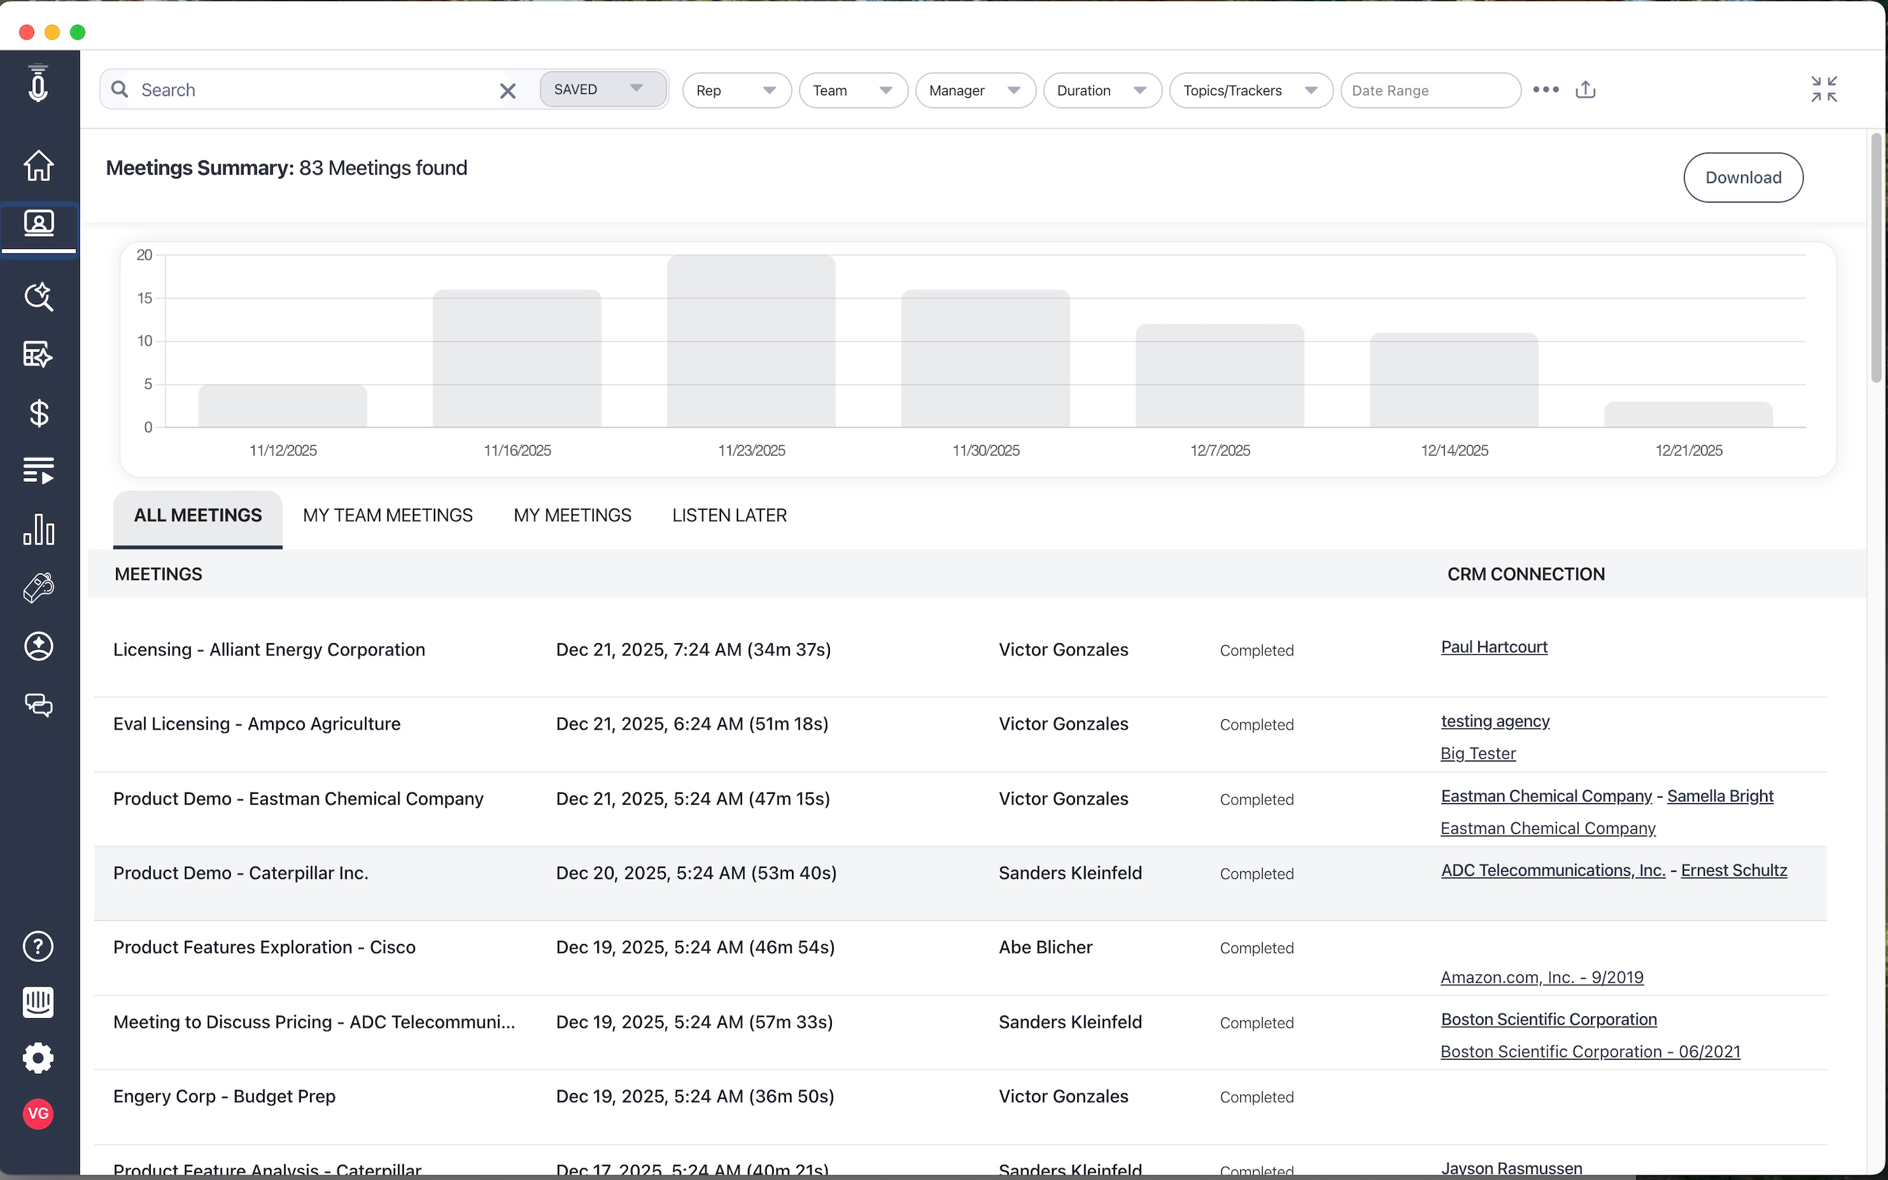Expand the Topics/Trackers filter dropdown
This screenshot has width=1888, height=1180.
(x=1251, y=90)
